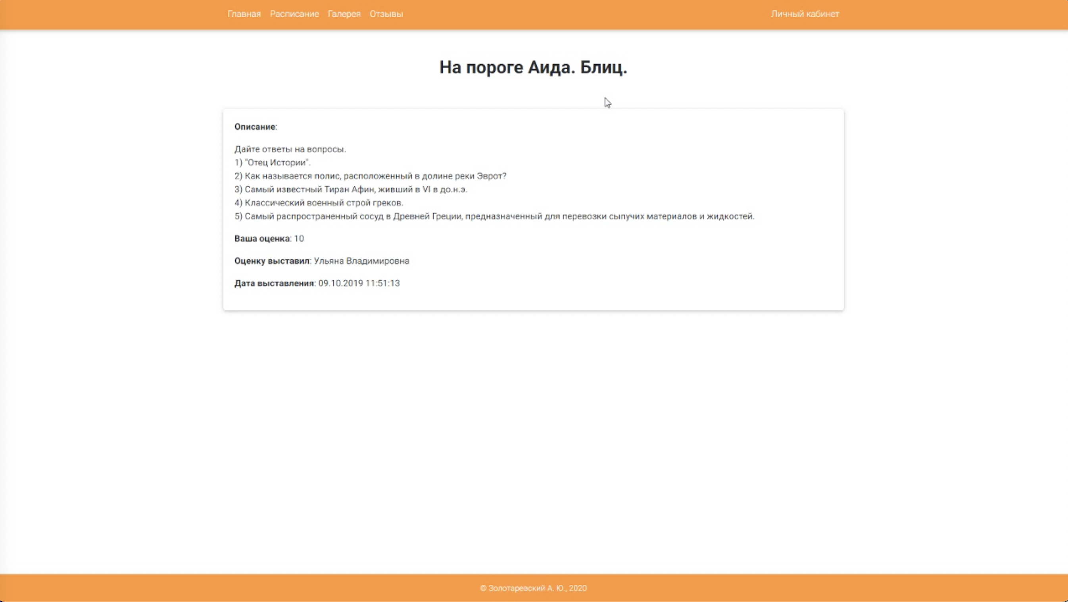Viewport: 1068px width, 602px height.
Task: Go to the Расписание page
Action: (x=294, y=13)
